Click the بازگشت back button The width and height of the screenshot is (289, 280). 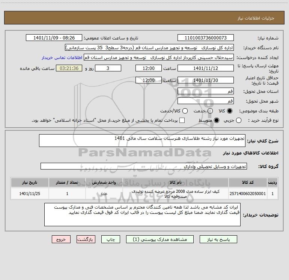point(86,239)
